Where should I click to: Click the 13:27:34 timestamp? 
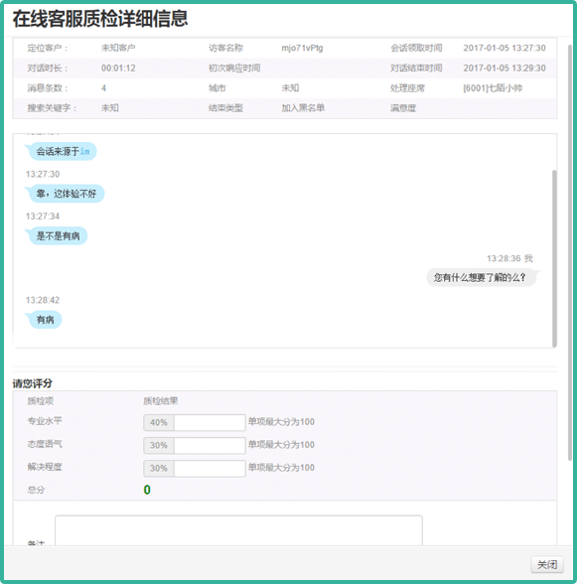(43, 217)
